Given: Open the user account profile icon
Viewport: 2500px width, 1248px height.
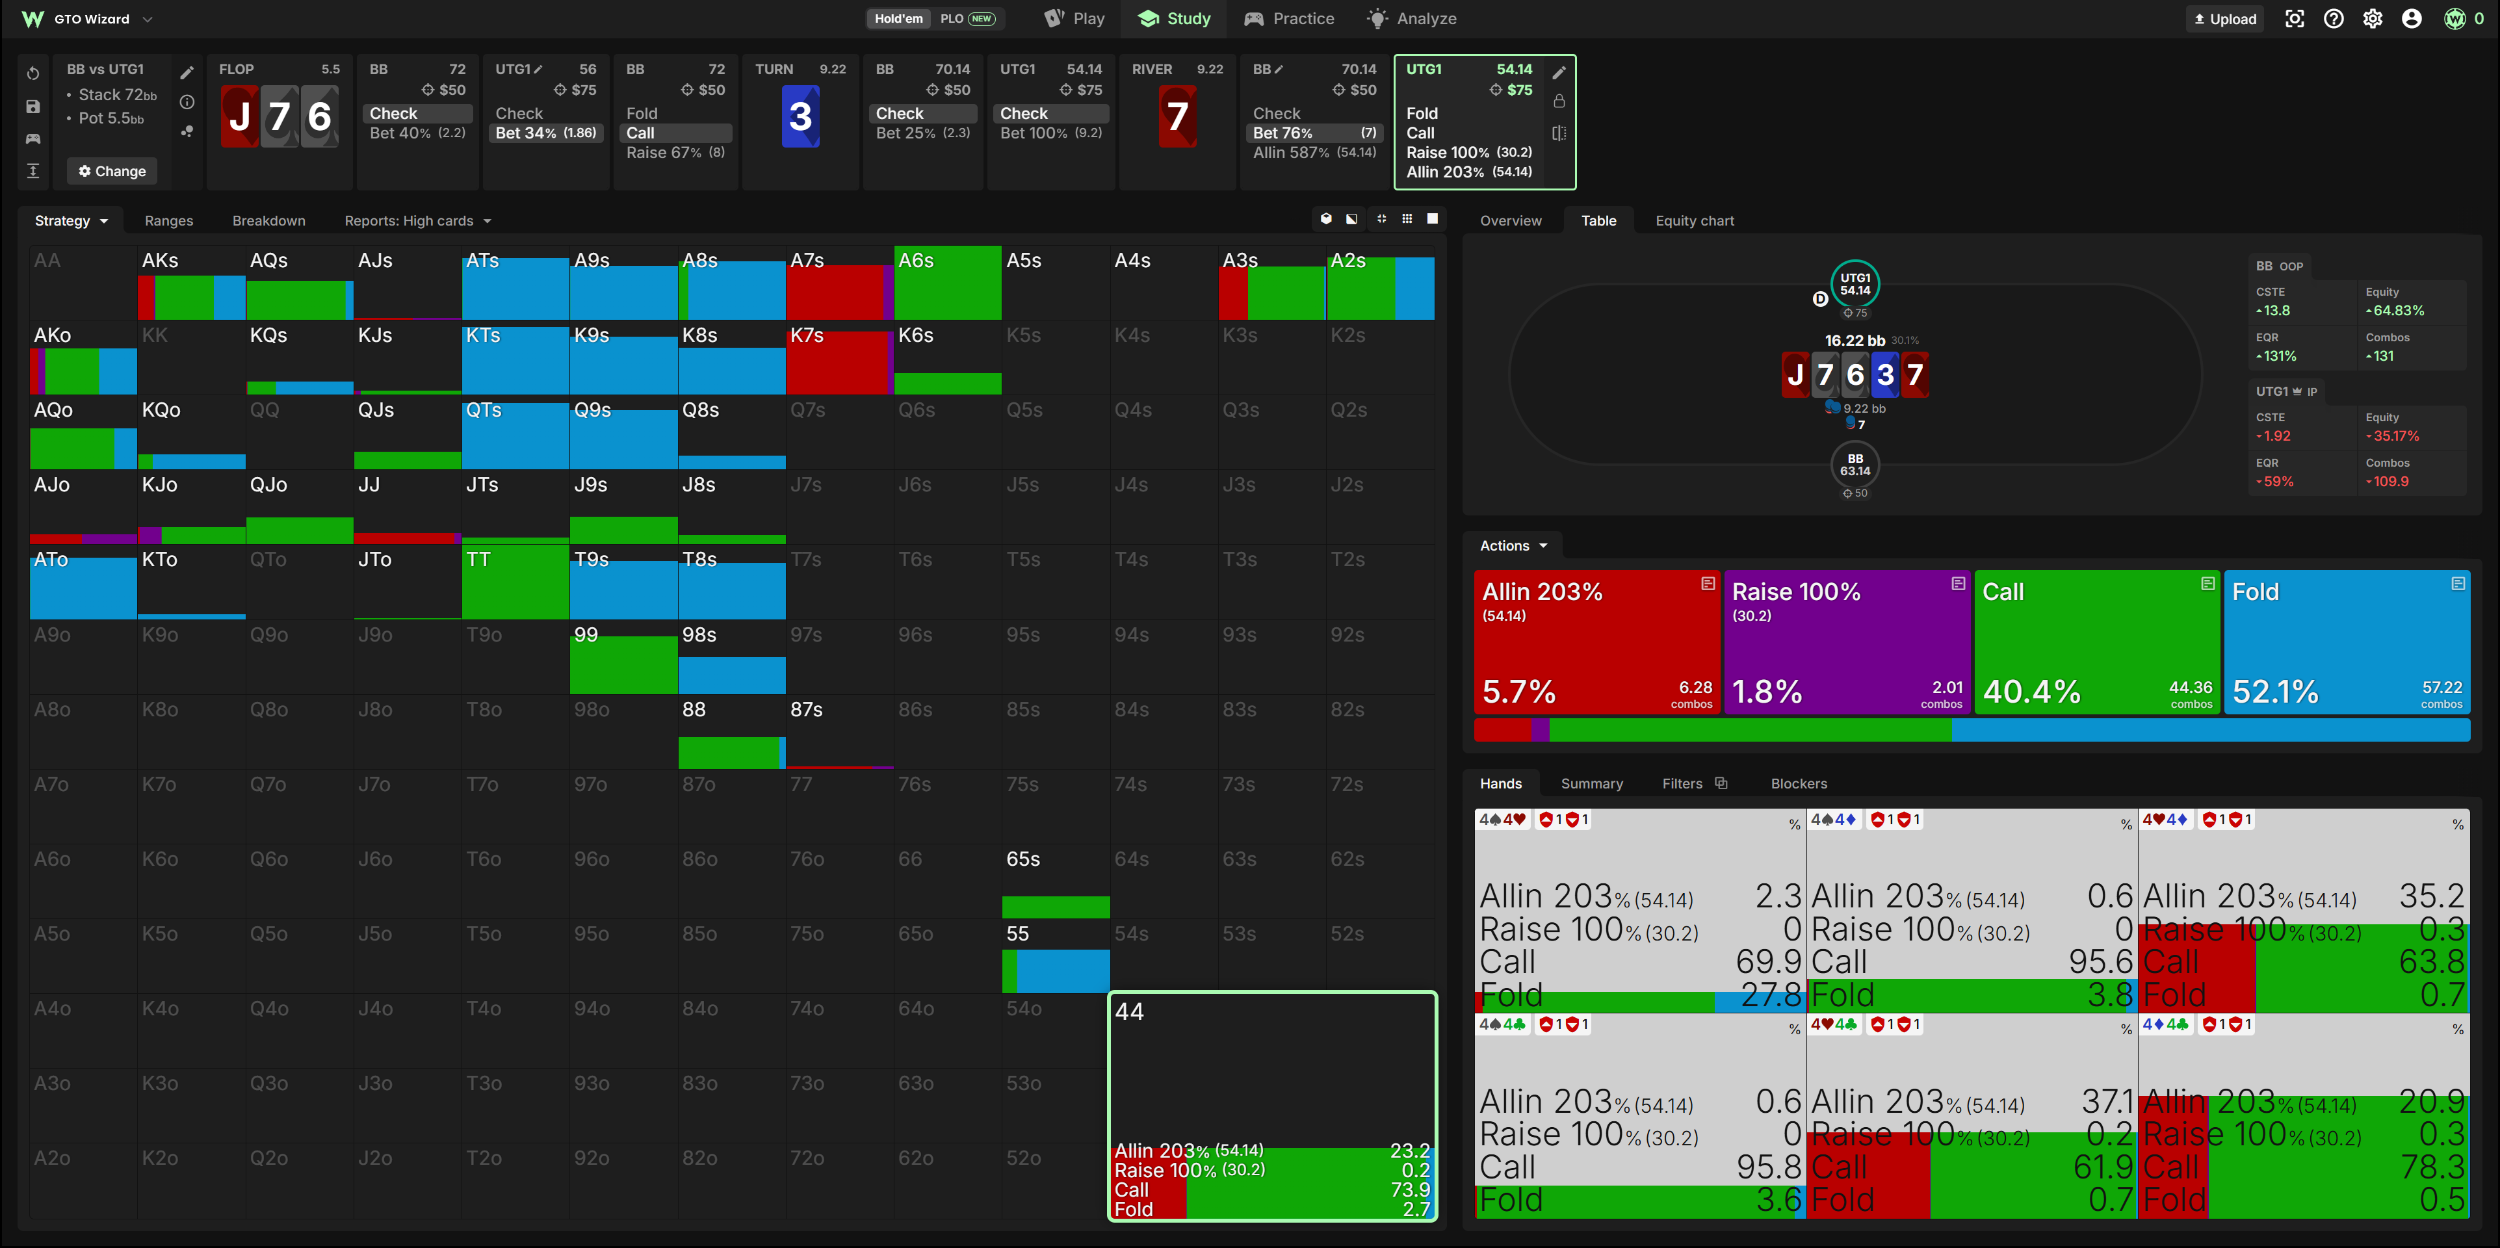Looking at the screenshot, I should pos(2411,18).
